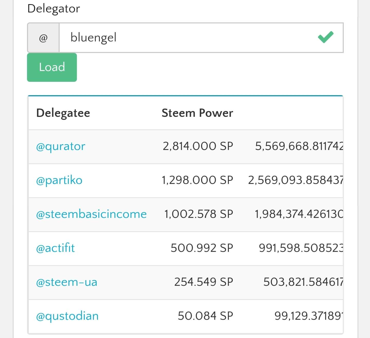Open the @actifit delegatee link
Screen dimensions: 370x338
(55, 248)
